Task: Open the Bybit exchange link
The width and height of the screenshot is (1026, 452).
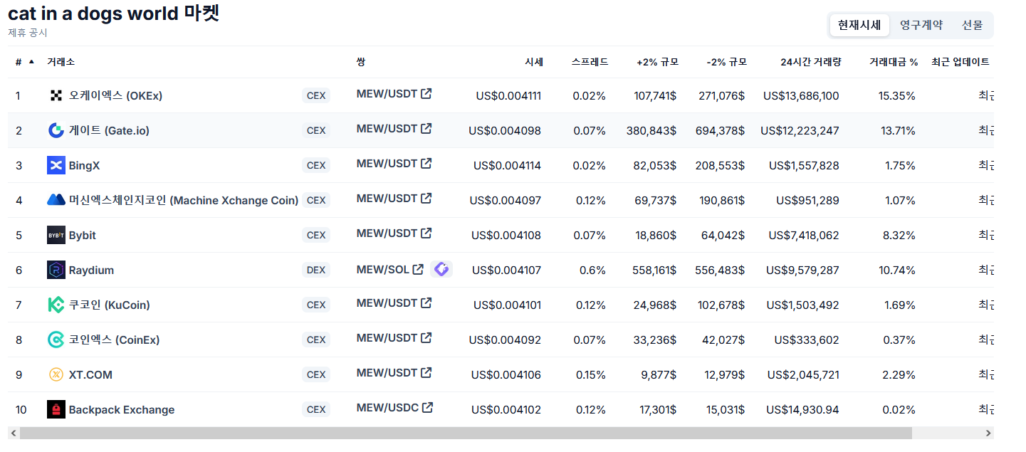Action: coord(83,235)
